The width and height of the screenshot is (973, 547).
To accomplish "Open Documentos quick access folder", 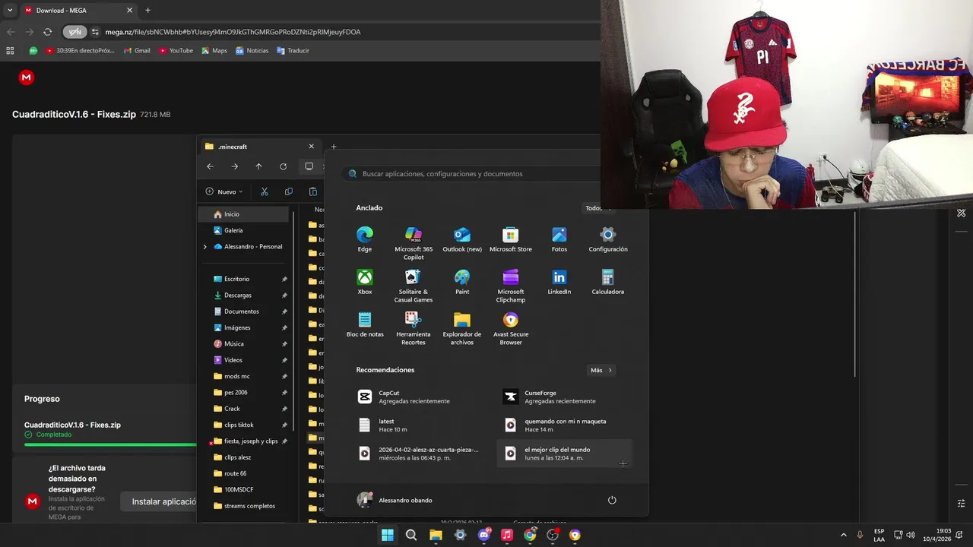I will pyautogui.click(x=243, y=311).
